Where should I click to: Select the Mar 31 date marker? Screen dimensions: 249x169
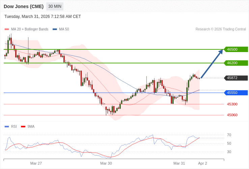click(179, 163)
